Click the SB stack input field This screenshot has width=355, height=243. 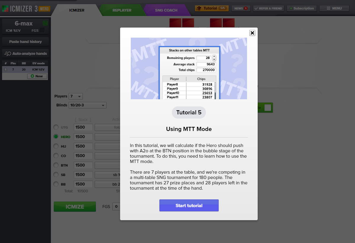tap(83, 175)
